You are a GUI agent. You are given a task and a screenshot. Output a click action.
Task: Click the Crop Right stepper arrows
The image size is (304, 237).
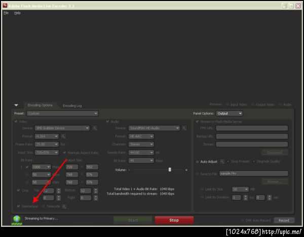[96, 198]
